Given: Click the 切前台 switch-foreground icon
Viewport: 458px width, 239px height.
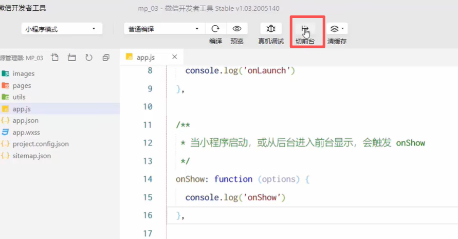Looking at the screenshot, I should [x=305, y=29].
